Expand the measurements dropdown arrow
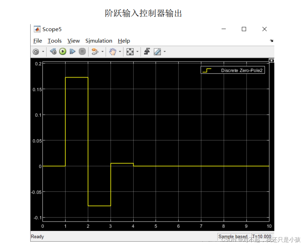The image size is (306, 246). pyautogui.click(x=165, y=52)
